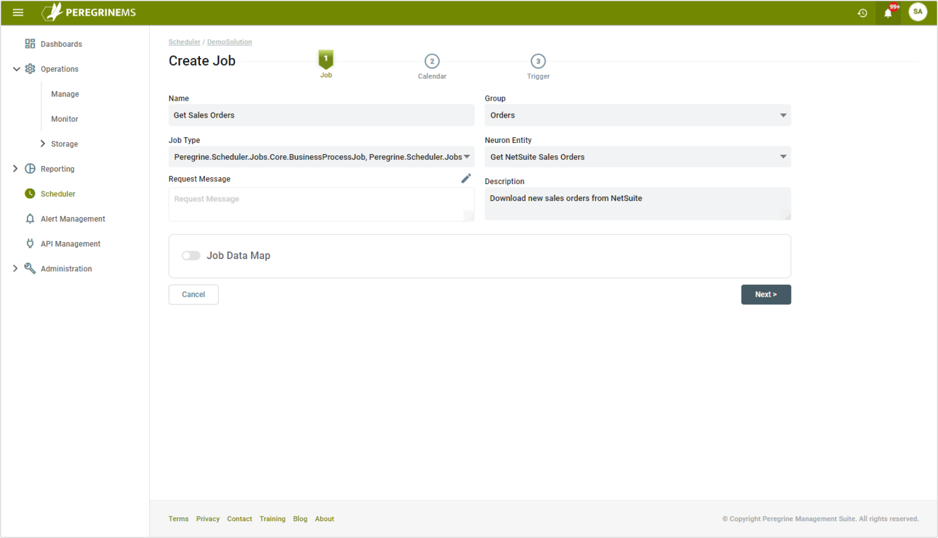
Task: Click the Next button
Action: [766, 294]
